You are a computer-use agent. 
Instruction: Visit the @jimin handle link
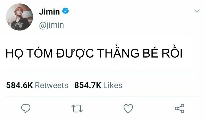(51, 25)
